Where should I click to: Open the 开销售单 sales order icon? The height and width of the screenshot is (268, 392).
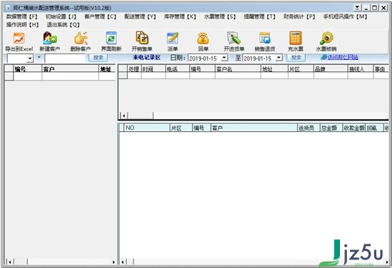click(142, 38)
